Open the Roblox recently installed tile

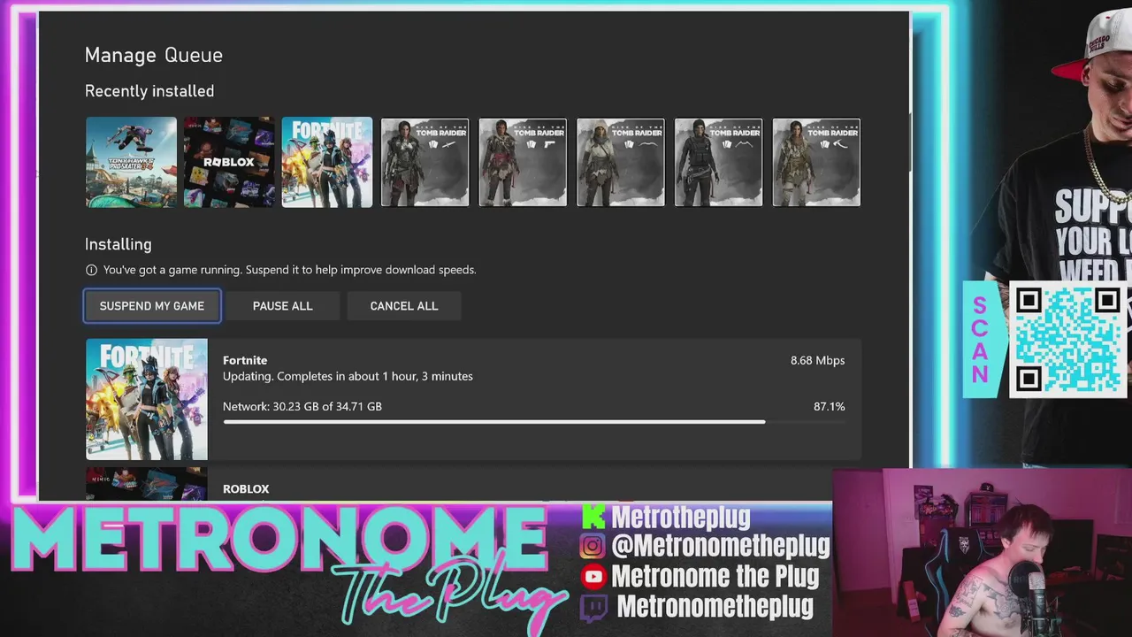(x=229, y=163)
